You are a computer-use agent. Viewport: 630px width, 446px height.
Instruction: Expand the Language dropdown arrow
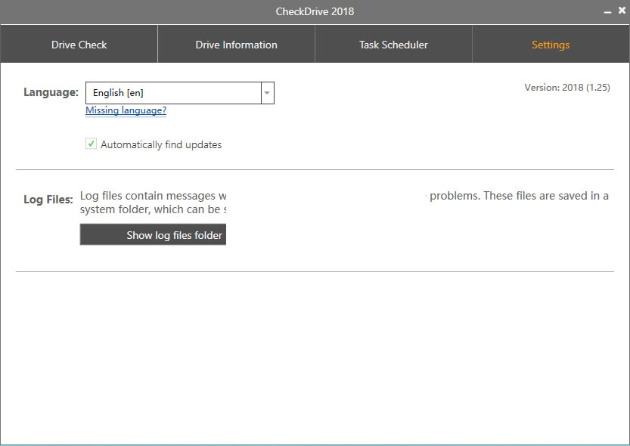(267, 93)
